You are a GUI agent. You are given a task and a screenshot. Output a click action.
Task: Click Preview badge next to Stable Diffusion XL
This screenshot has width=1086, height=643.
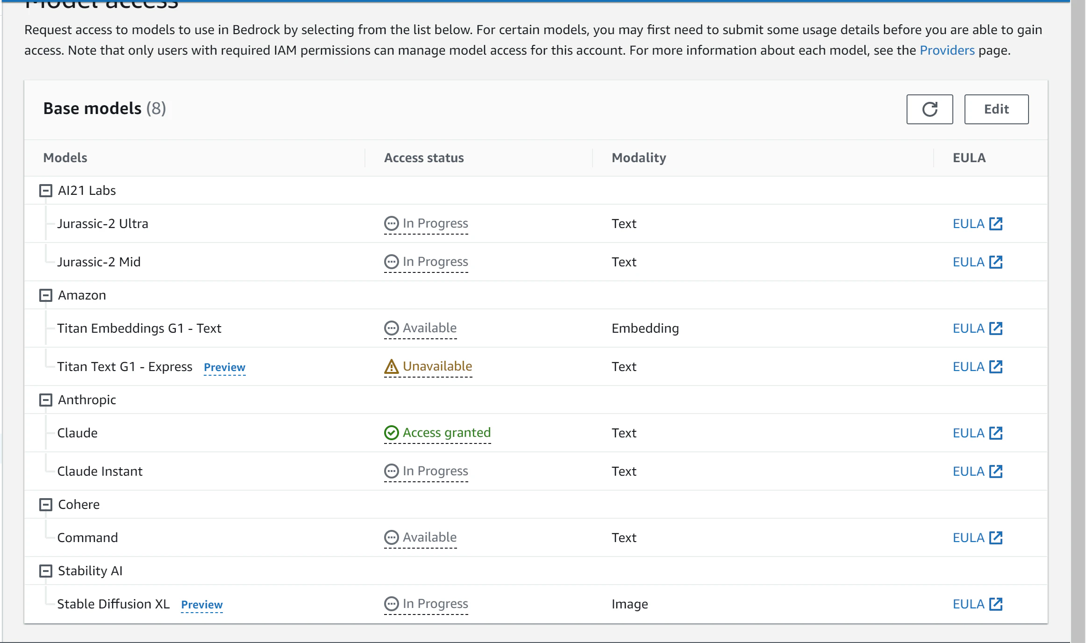click(202, 605)
